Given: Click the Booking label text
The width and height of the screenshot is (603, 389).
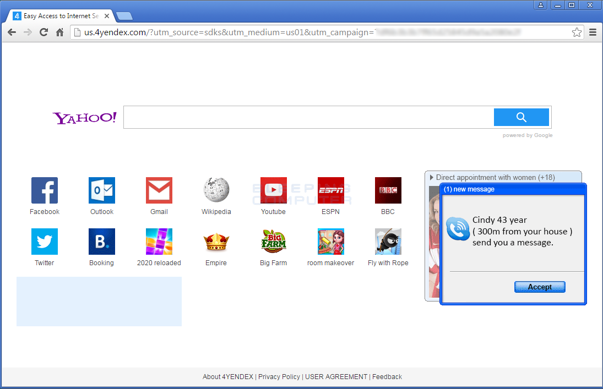Looking at the screenshot, I should 101,263.
